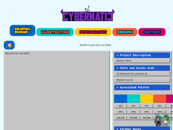The image size is (173, 130).
Task: Toggle the Associated Palette section
Action: (x=142, y=87)
